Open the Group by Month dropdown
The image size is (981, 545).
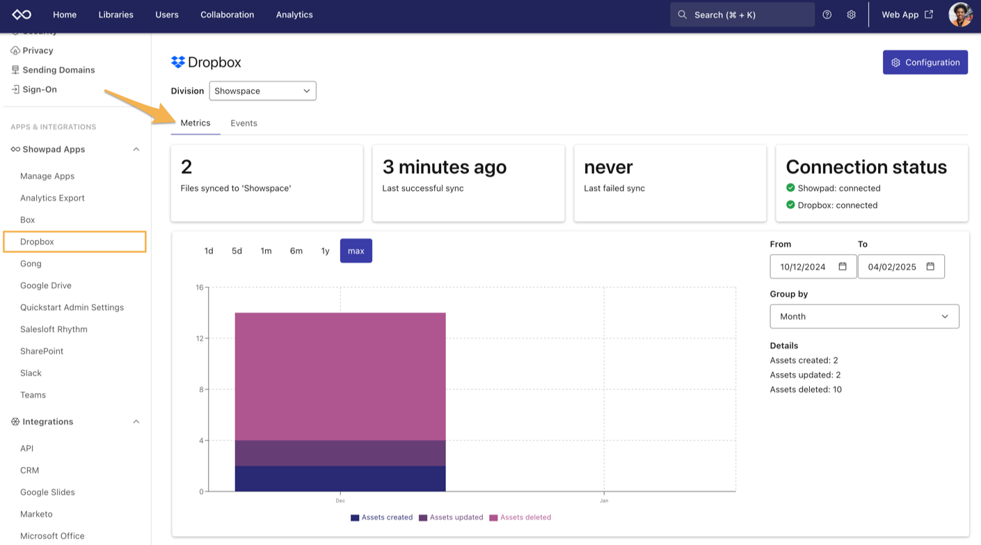point(864,316)
